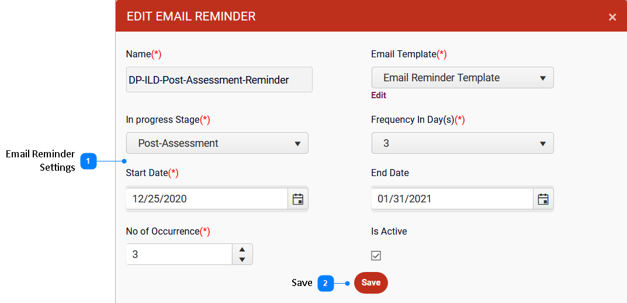Click the Edit link under Email Template
Viewport: 627px width, 303px height.
(x=379, y=95)
